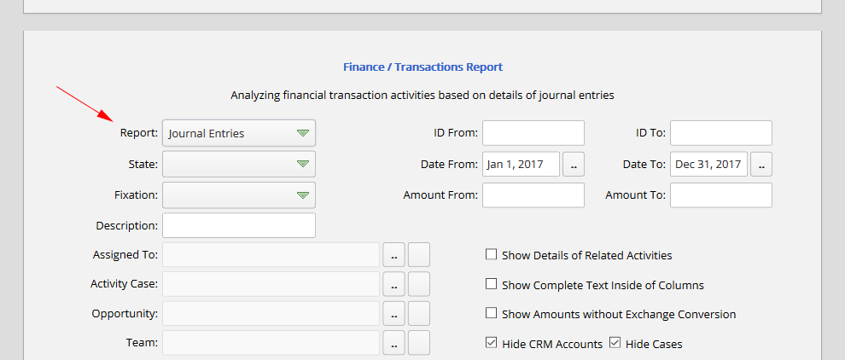Expand the Report dropdown showing Journal Entries
The width and height of the screenshot is (845, 360).
tap(239, 133)
